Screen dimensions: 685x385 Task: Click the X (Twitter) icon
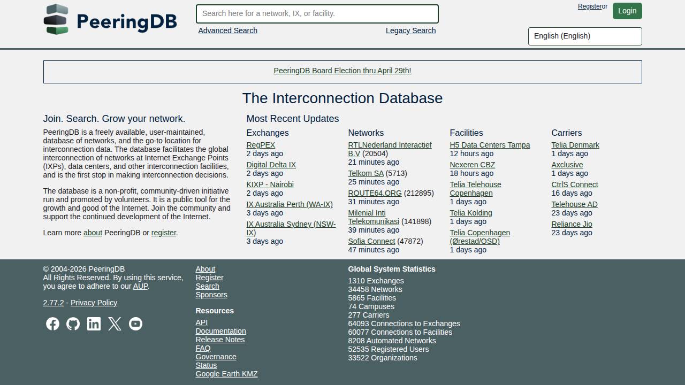click(x=115, y=324)
